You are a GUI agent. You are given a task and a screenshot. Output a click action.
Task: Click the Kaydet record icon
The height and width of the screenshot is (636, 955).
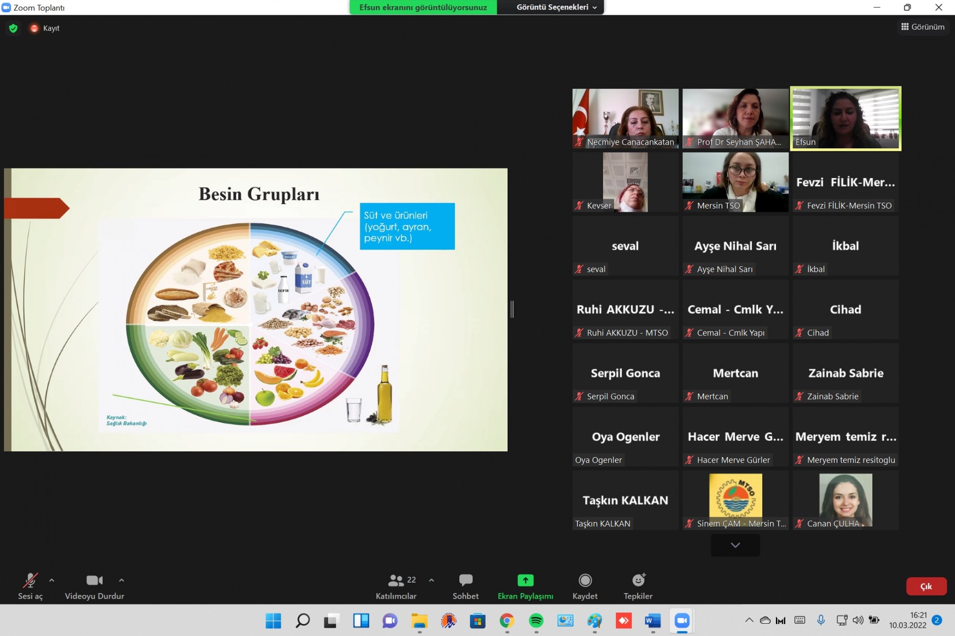[585, 581]
